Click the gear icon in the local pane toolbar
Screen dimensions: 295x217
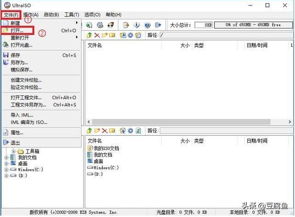point(130,131)
